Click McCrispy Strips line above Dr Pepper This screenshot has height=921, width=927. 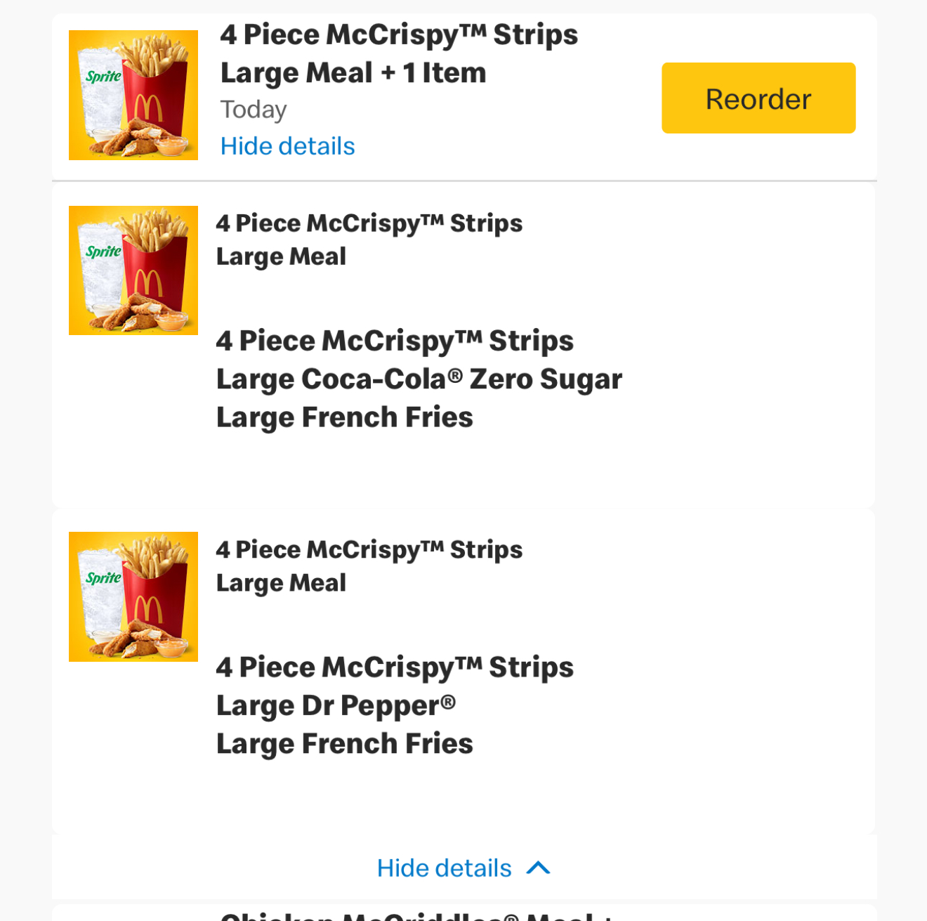(395, 667)
